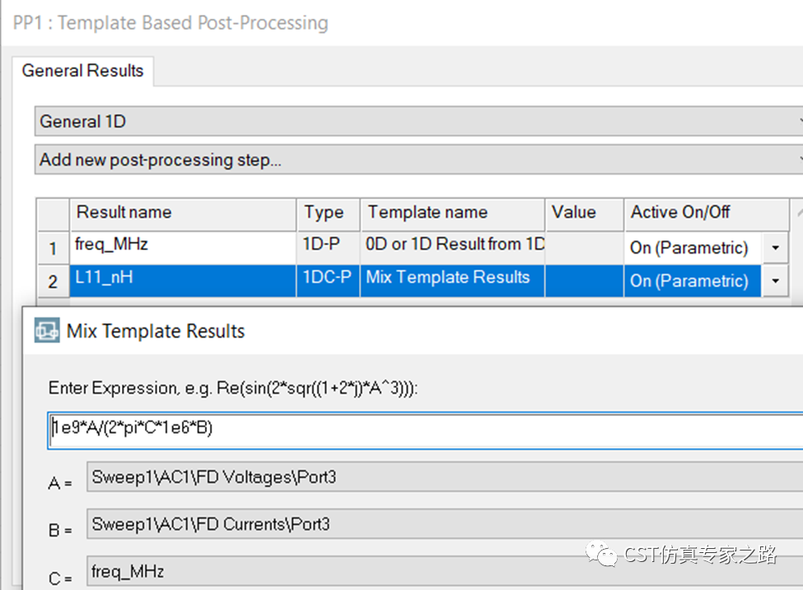Click row header number 2
Viewport: 803px width, 590px height.
[x=53, y=281]
